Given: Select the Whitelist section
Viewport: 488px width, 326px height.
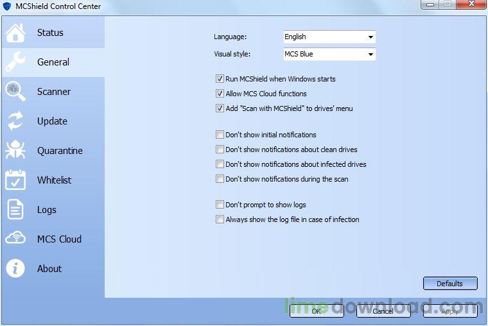Looking at the screenshot, I should 53,180.
